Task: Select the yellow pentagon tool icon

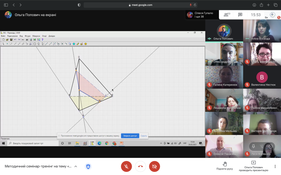Action: pyautogui.click(x=86, y=44)
